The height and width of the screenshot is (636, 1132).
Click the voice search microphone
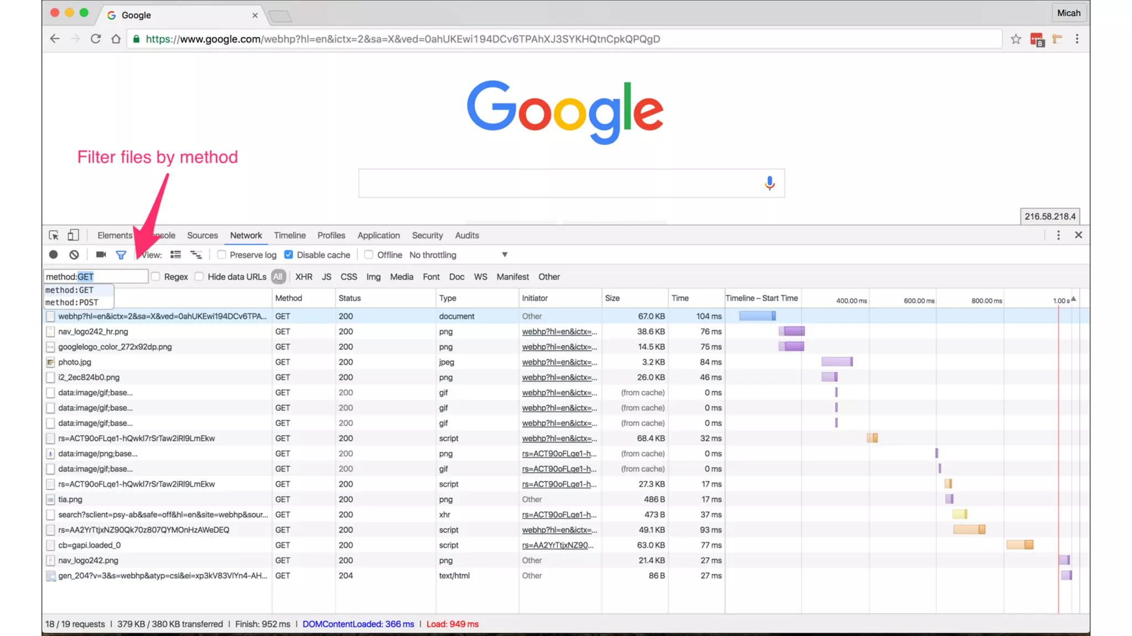[x=769, y=183]
